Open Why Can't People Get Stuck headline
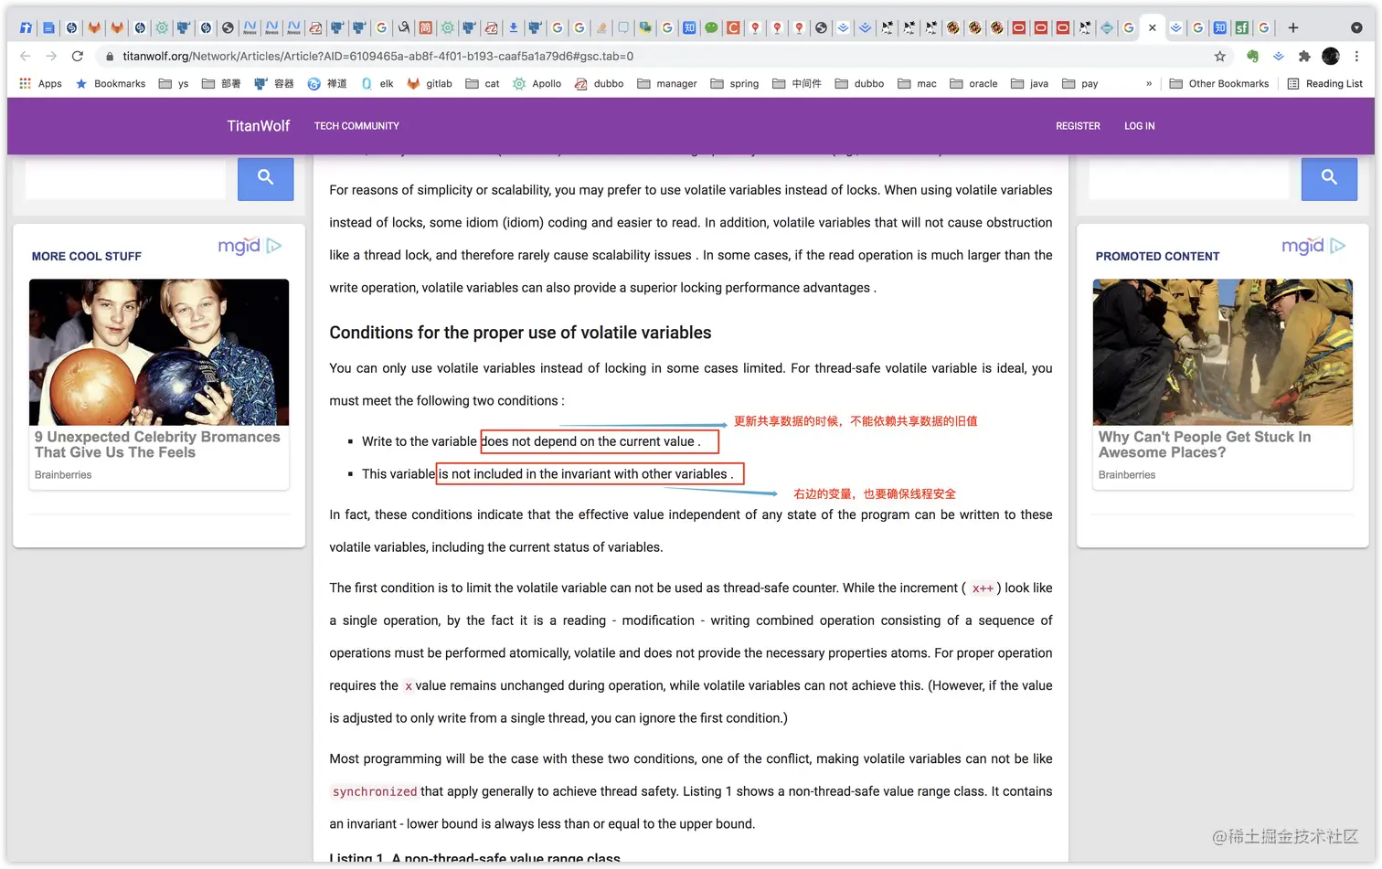Screen dimensions: 1382x869 click(x=1205, y=445)
